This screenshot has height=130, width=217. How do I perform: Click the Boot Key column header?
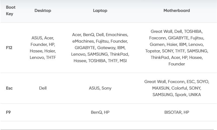point(11,11)
